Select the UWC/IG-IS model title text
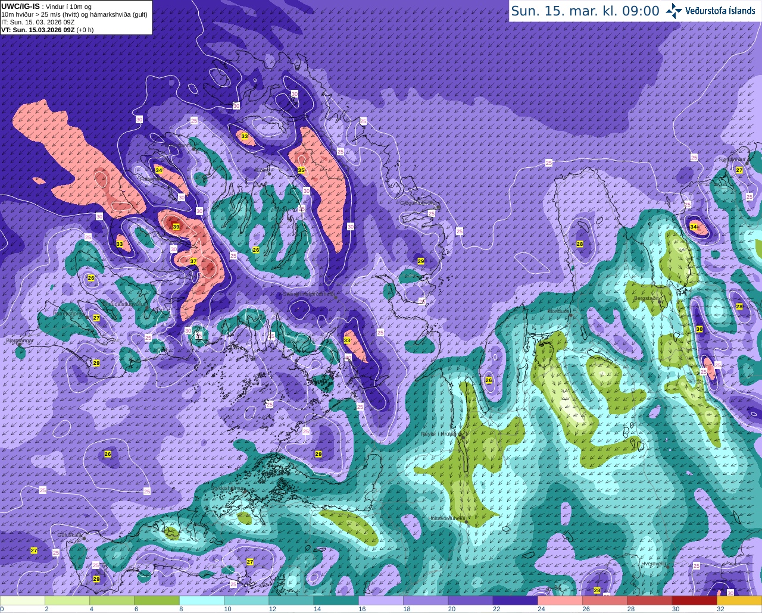762x613 pixels. coord(21,6)
